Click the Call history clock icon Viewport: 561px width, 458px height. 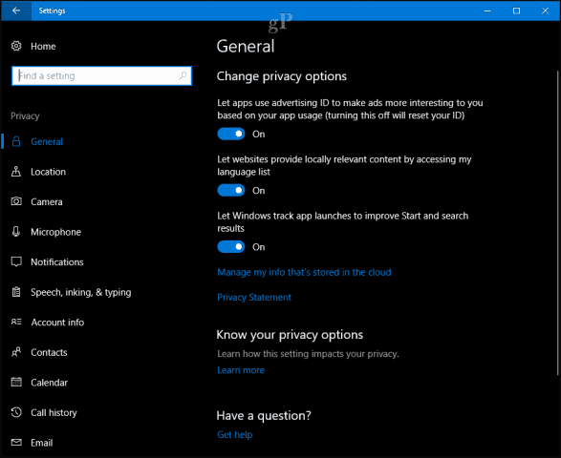(x=16, y=412)
